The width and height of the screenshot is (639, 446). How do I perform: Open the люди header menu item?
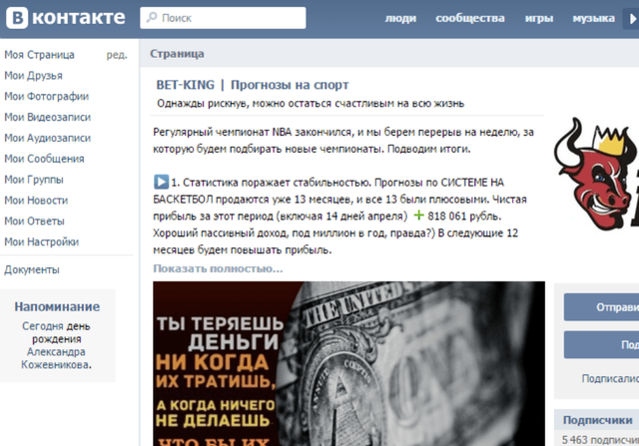tap(400, 18)
